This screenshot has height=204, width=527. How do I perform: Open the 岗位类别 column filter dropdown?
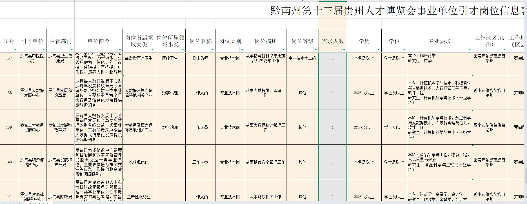tap(242, 50)
